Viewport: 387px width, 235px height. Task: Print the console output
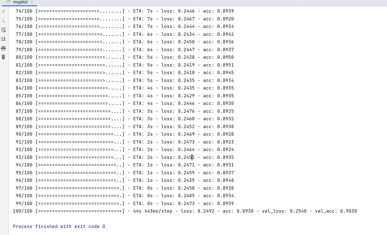[x=3, y=48]
